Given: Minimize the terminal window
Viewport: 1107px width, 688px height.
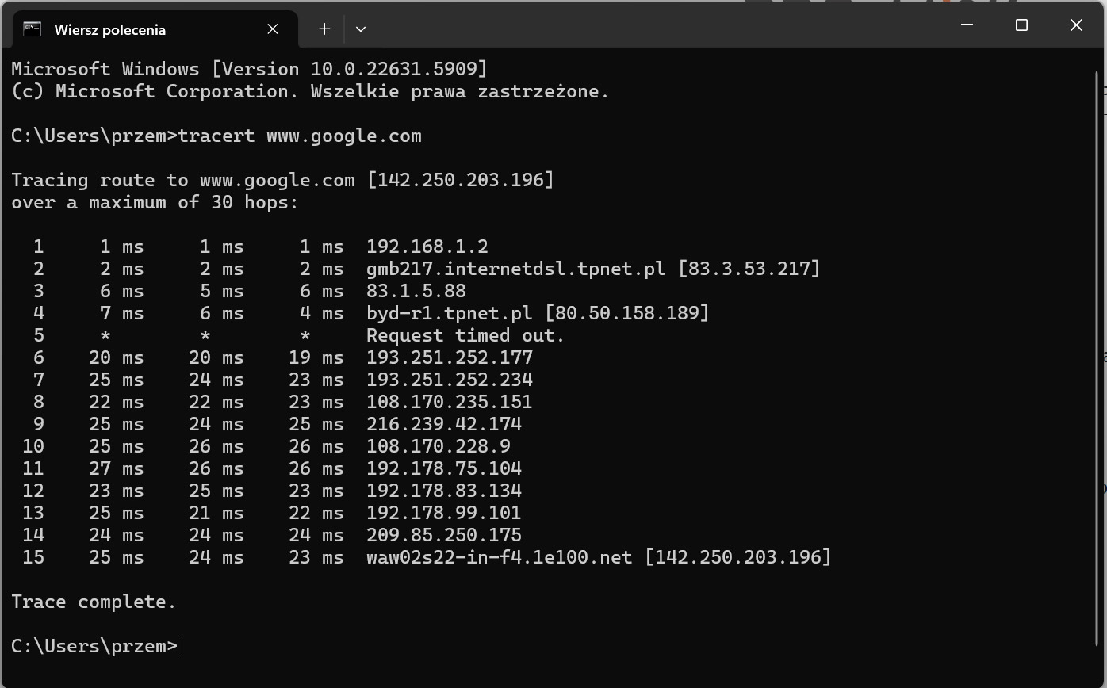Looking at the screenshot, I should (967, 25).
